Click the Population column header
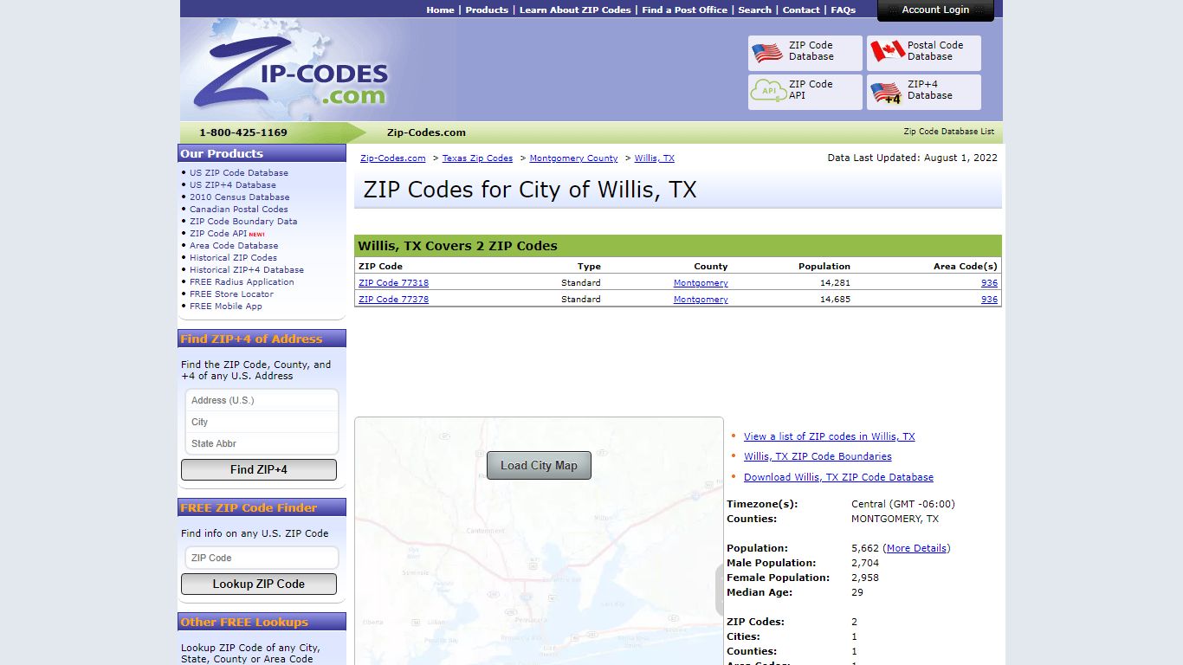1183x665 pixels. [824, 267]
